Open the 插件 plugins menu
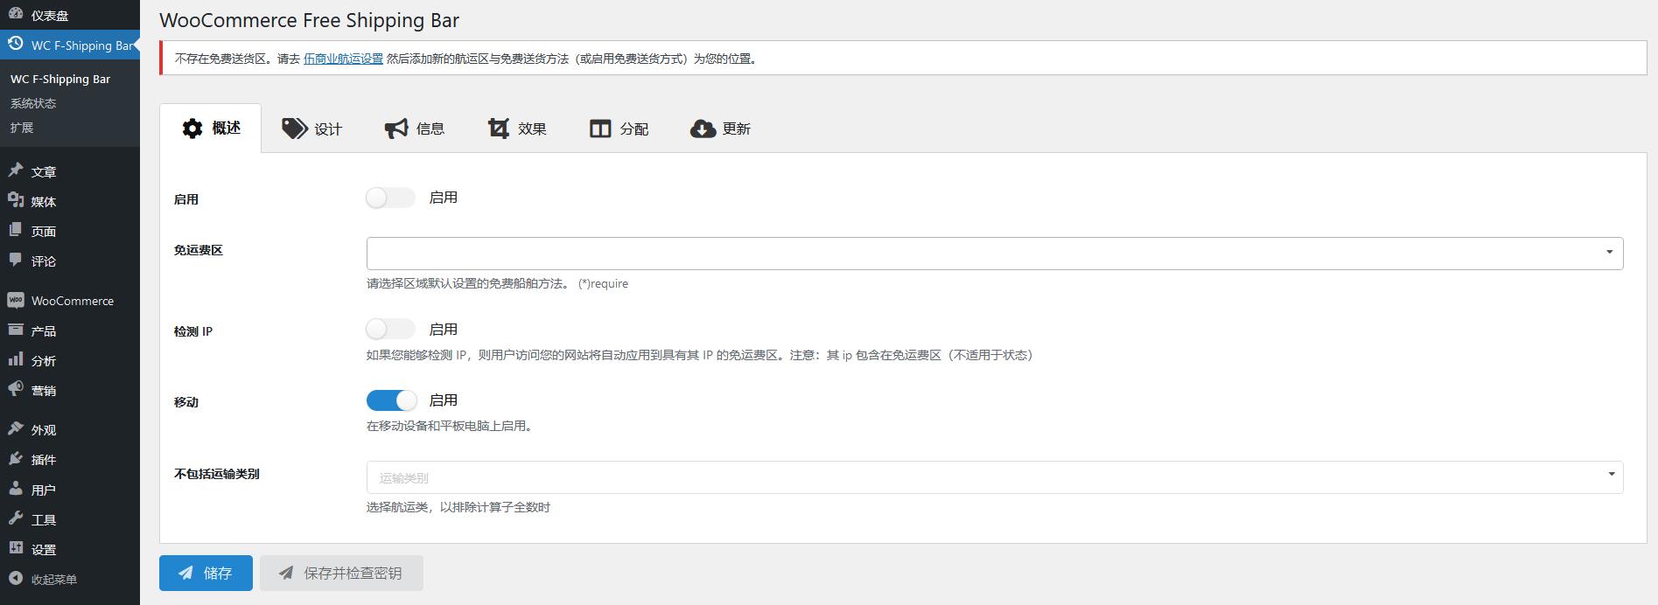This screenshot has width=1658, height=605. (70, 459)
